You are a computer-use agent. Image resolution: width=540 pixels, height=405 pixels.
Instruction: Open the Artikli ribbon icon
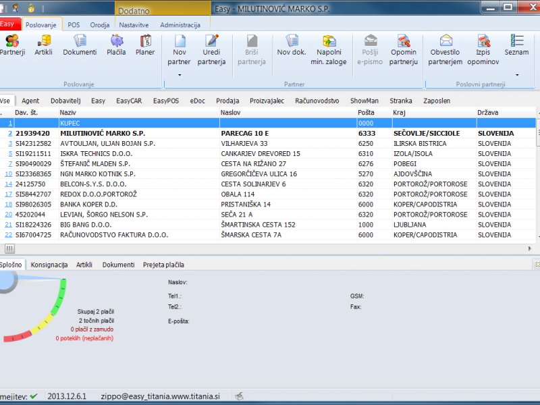coord(44,41)
